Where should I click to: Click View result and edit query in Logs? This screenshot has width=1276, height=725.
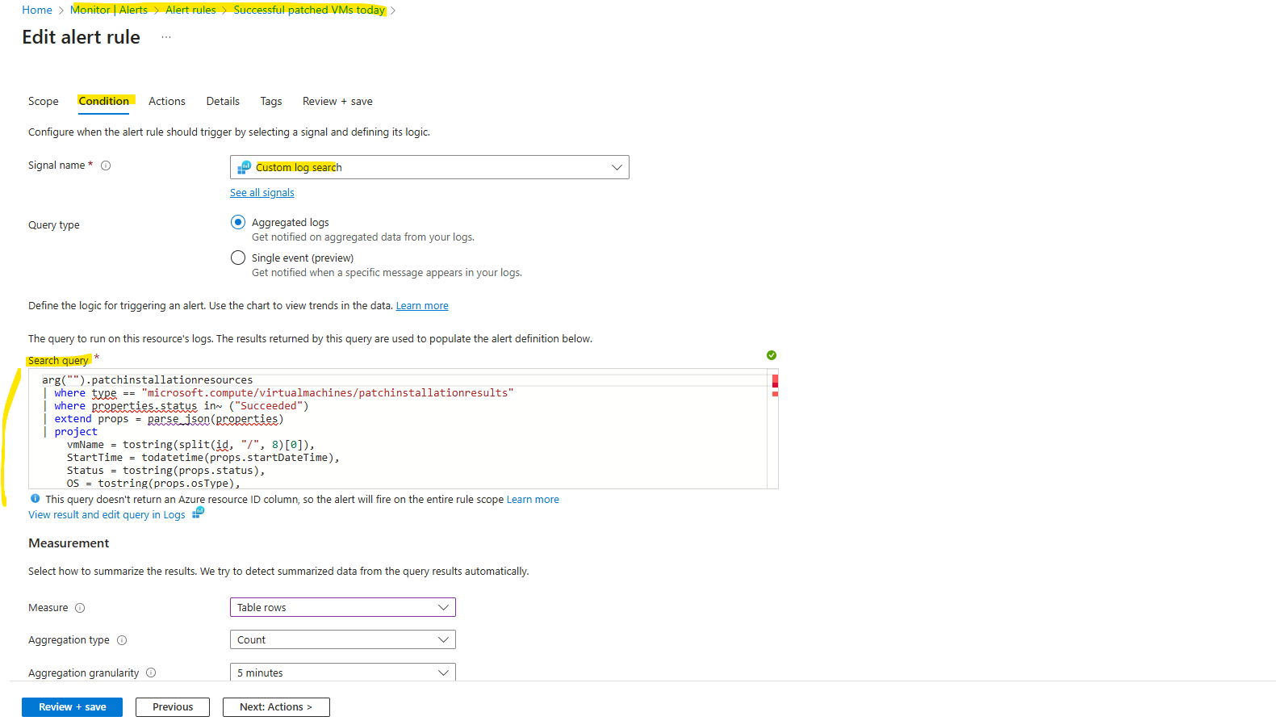click(x=107, y=514)
